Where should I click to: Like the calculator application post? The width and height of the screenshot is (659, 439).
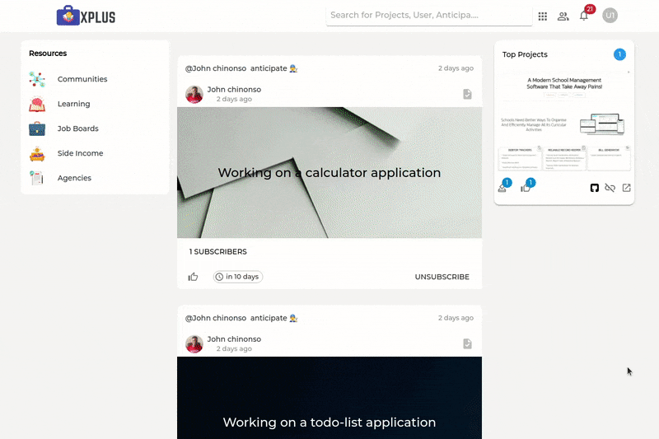click(x=193, y=277)
